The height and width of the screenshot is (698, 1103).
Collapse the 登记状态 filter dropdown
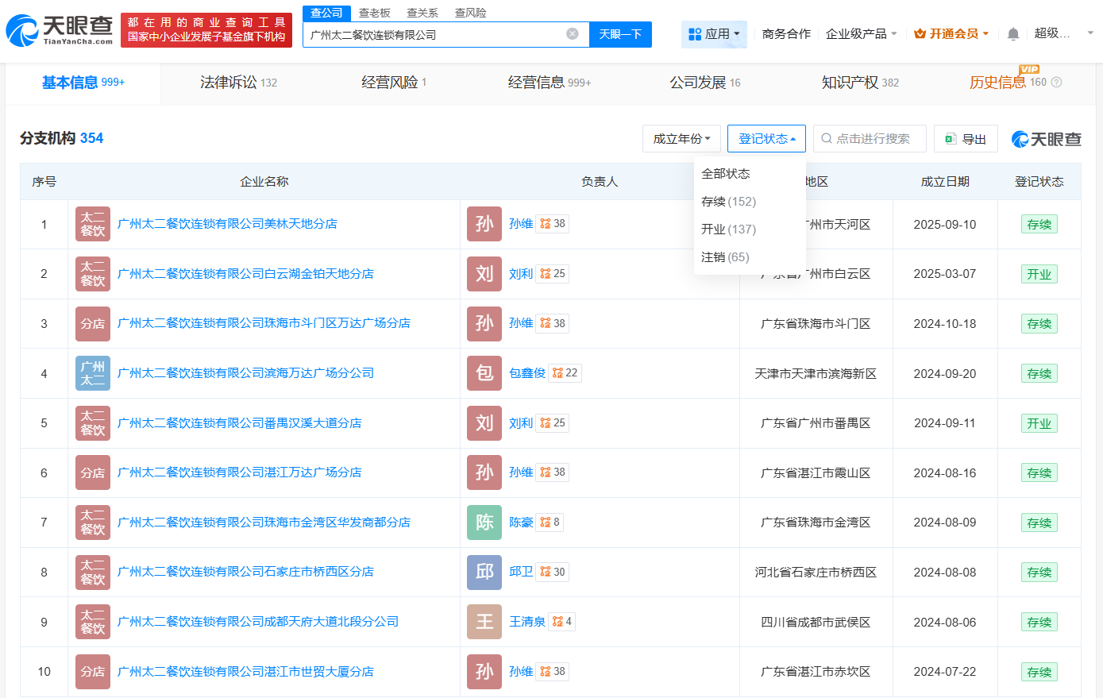click(766, 139)
